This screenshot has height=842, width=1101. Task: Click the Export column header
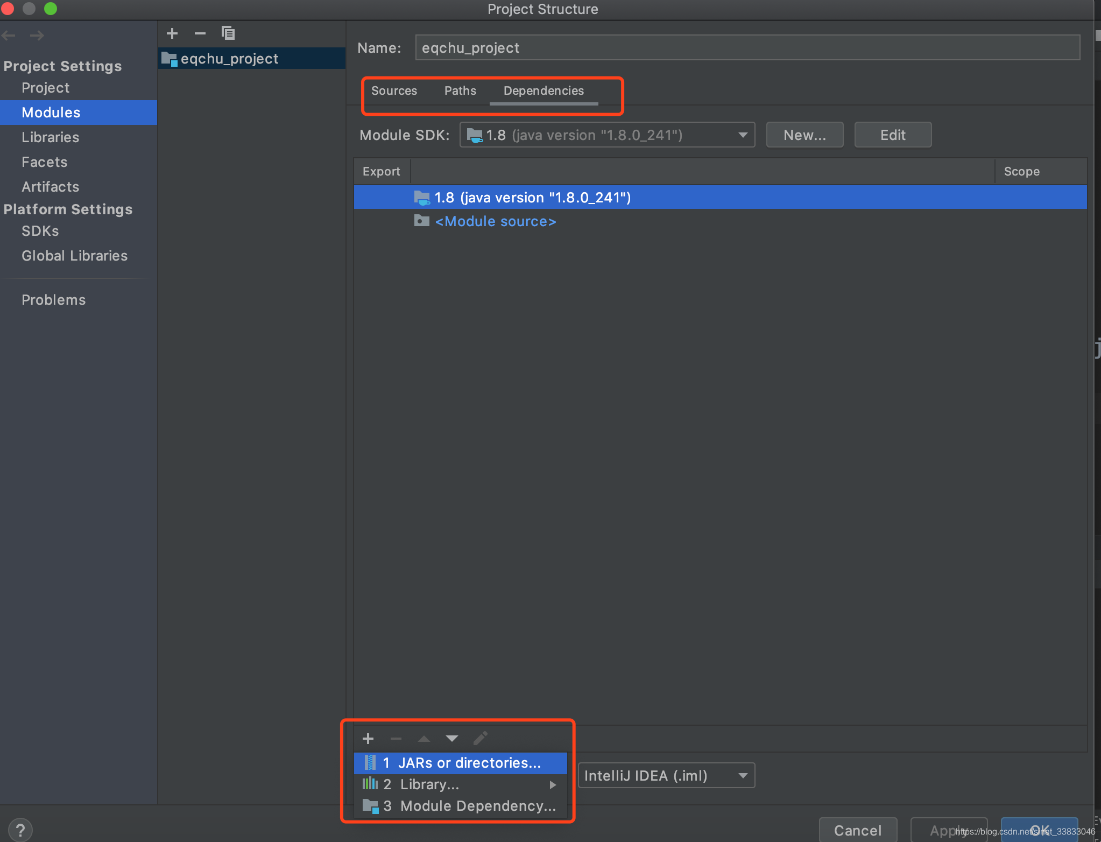[x=381, y=171]
